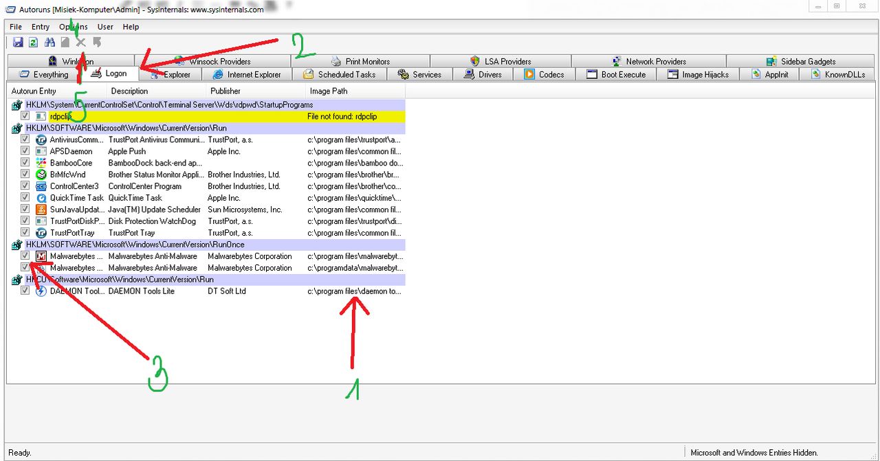Click the 'Brother Status Monitor Appli...' description
This screenshot has width=880, height=461.
coord(155,175)
